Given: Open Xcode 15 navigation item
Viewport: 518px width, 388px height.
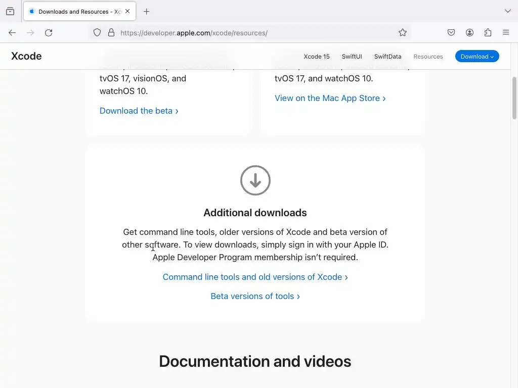Looking at the screenshot, I should pos(317,57).
